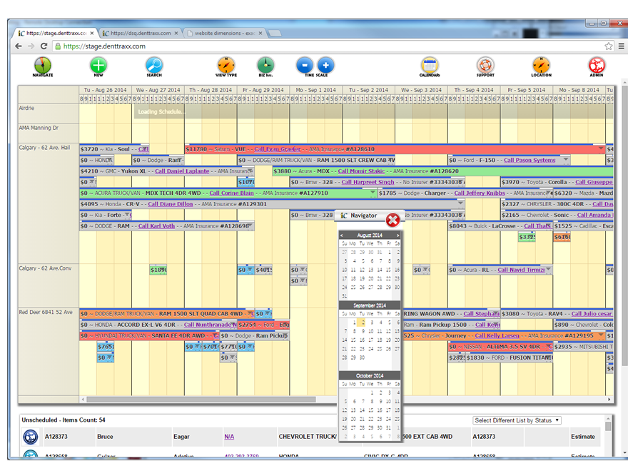Image resolution: width=628 pixels, height=471 pixels.
Task: Open the Calendars icon
Action: (430, 66)
